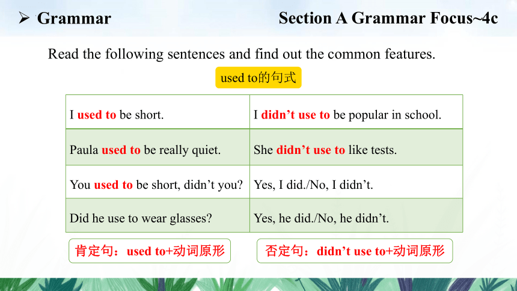Viewport: 517px width, 291px height.
Task: Click red 'didn't use to' in She sentence
Action: pyautogui.click(x=311, y=150)
